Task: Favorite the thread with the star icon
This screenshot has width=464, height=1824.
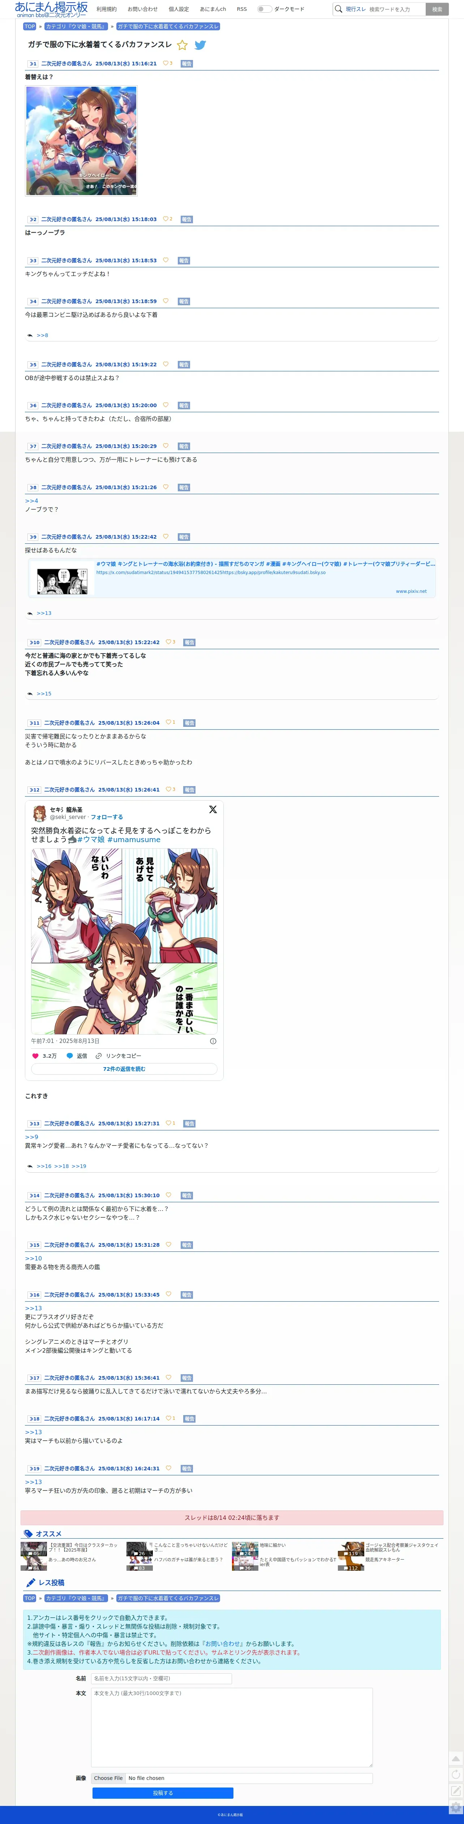Action: (x=182, y=44)
